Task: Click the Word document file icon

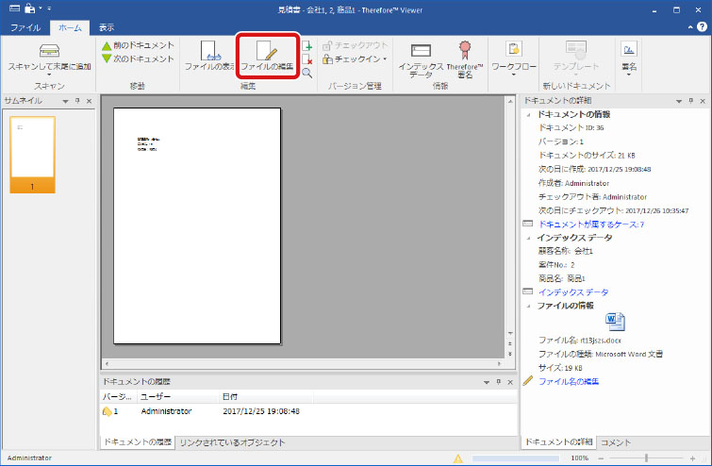Action: pos(614,320)
